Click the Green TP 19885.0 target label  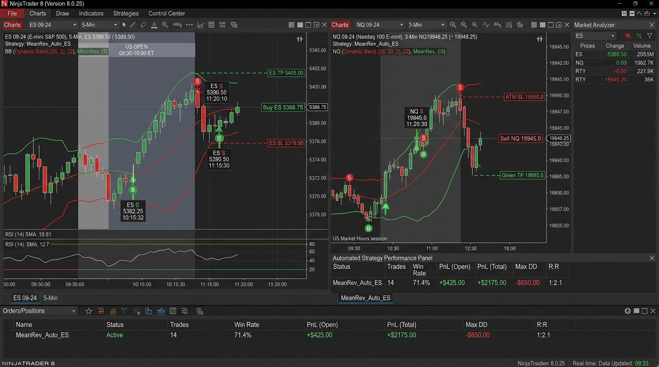click(x=523, y=175)
